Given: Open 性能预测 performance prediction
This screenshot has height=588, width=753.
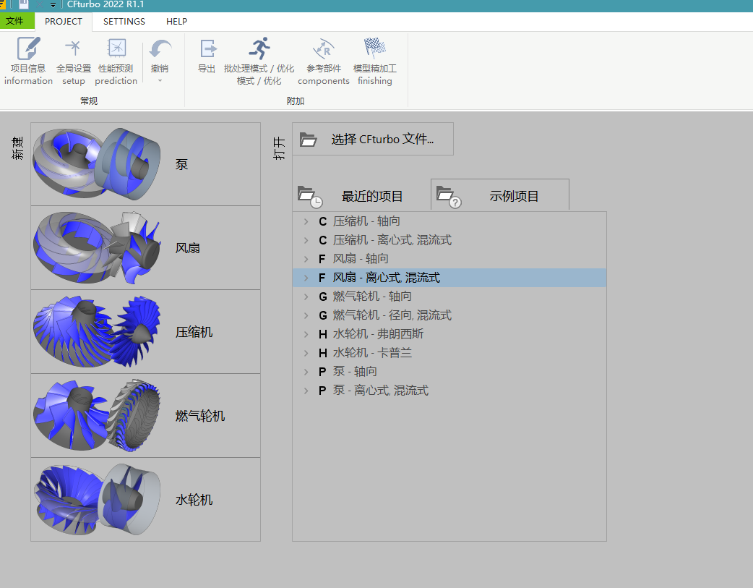Looking at the screenshot, I should pyautogui.click(x=116, y=49).
